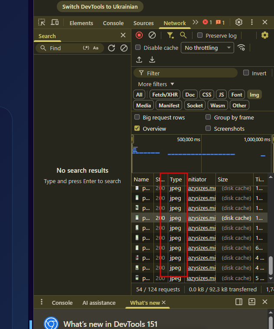Filter requests by CSS

207,95
